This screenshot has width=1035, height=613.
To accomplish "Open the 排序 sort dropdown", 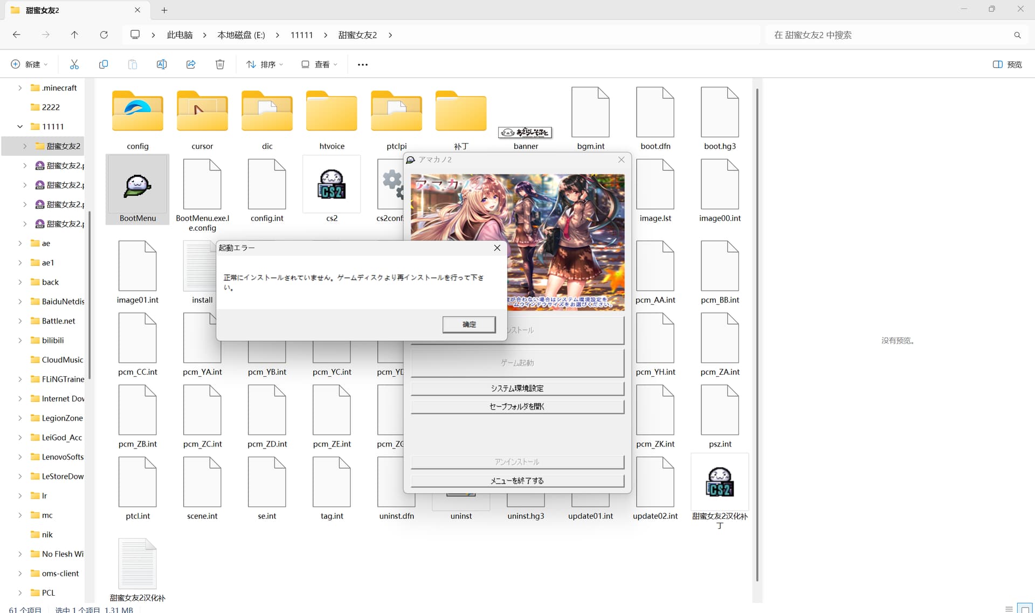I will [x=265, y=64].
